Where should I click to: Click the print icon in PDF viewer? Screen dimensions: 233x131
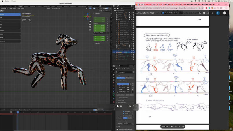[x=204, y=13]
